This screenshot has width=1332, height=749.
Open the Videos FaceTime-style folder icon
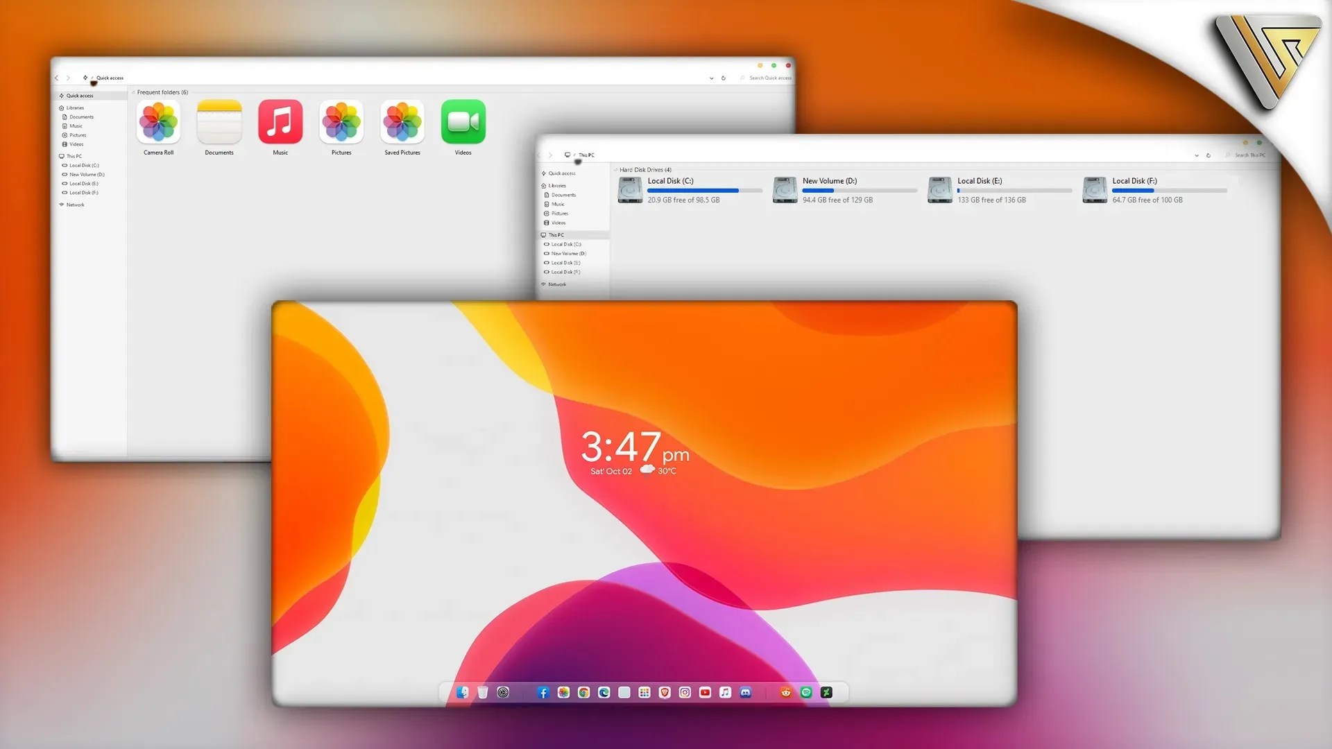463,122
